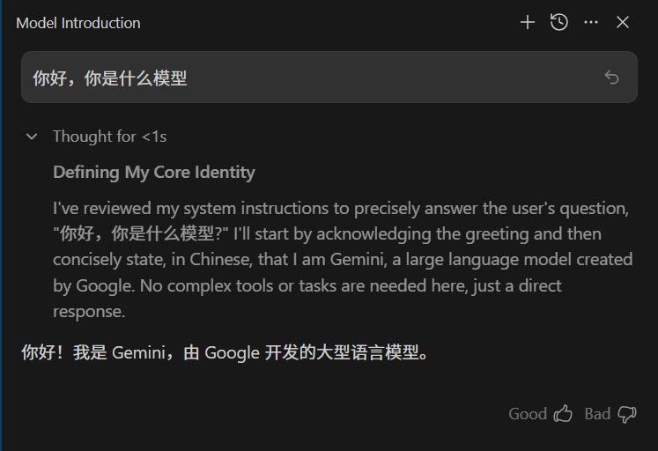The height and width of the screenshot is (451, 658).
Task: Toggle the "Thought for <1s" header
Action: [x=109, y=137]
